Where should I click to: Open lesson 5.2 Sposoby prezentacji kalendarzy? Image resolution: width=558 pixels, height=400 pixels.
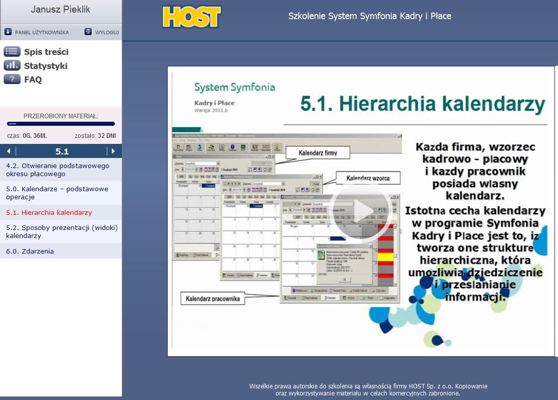point(61,231)
